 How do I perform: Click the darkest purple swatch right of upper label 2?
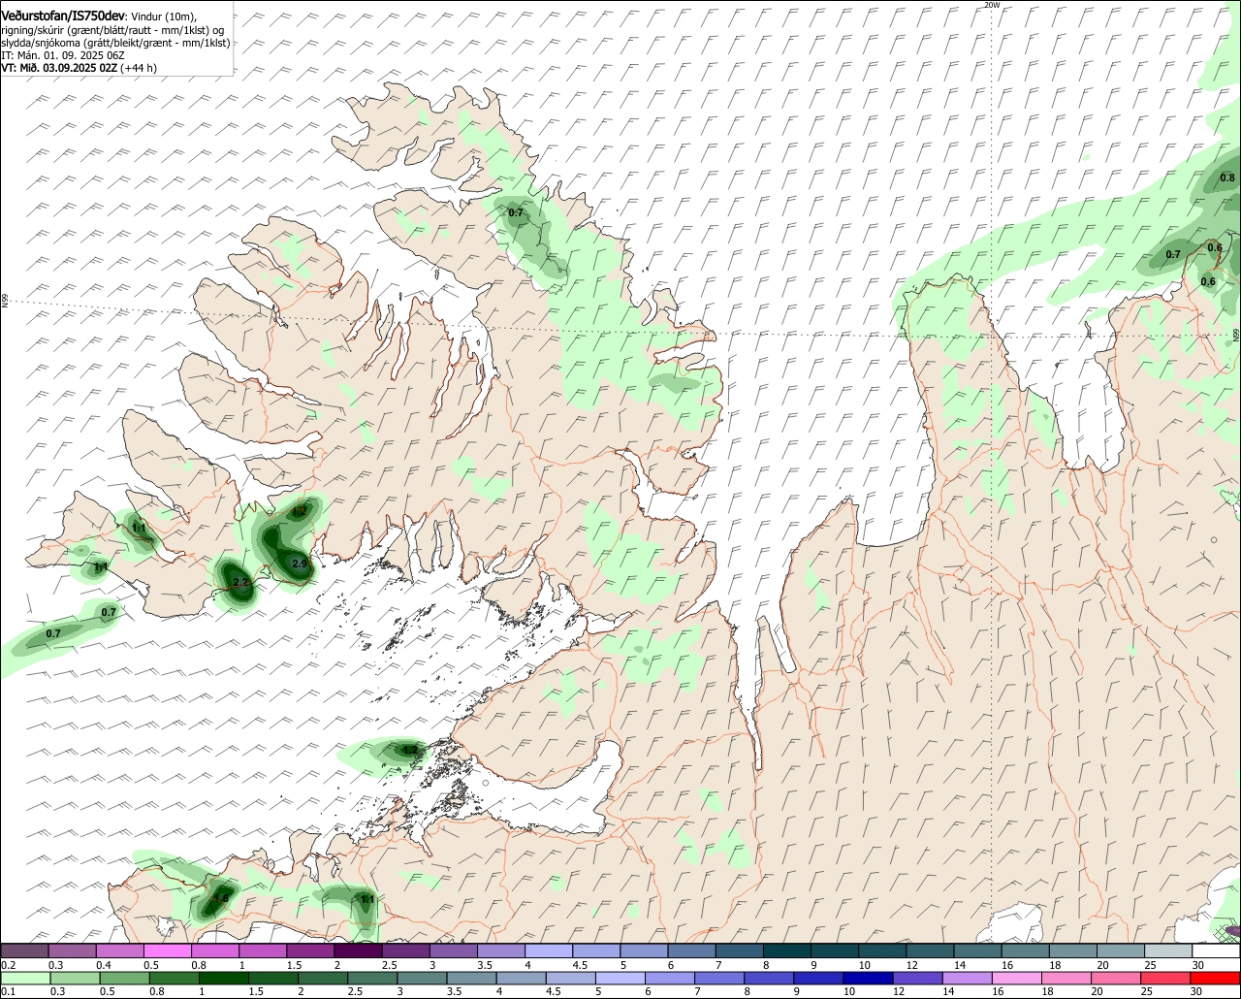coord(358,951)
